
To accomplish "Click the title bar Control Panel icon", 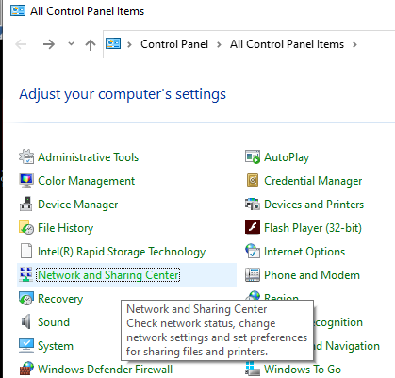I will [x=18, y=10].
